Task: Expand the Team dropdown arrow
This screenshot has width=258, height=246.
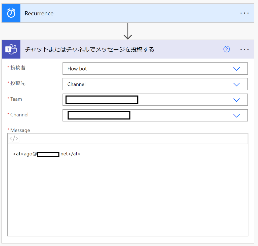Action: (x=236, y=100)
